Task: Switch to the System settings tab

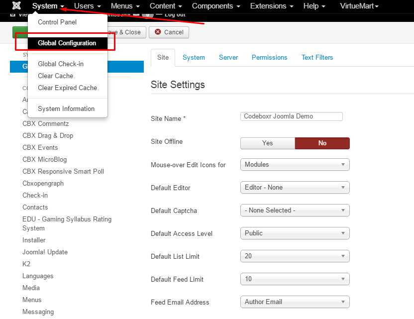Action: click(x=194, y=58)
